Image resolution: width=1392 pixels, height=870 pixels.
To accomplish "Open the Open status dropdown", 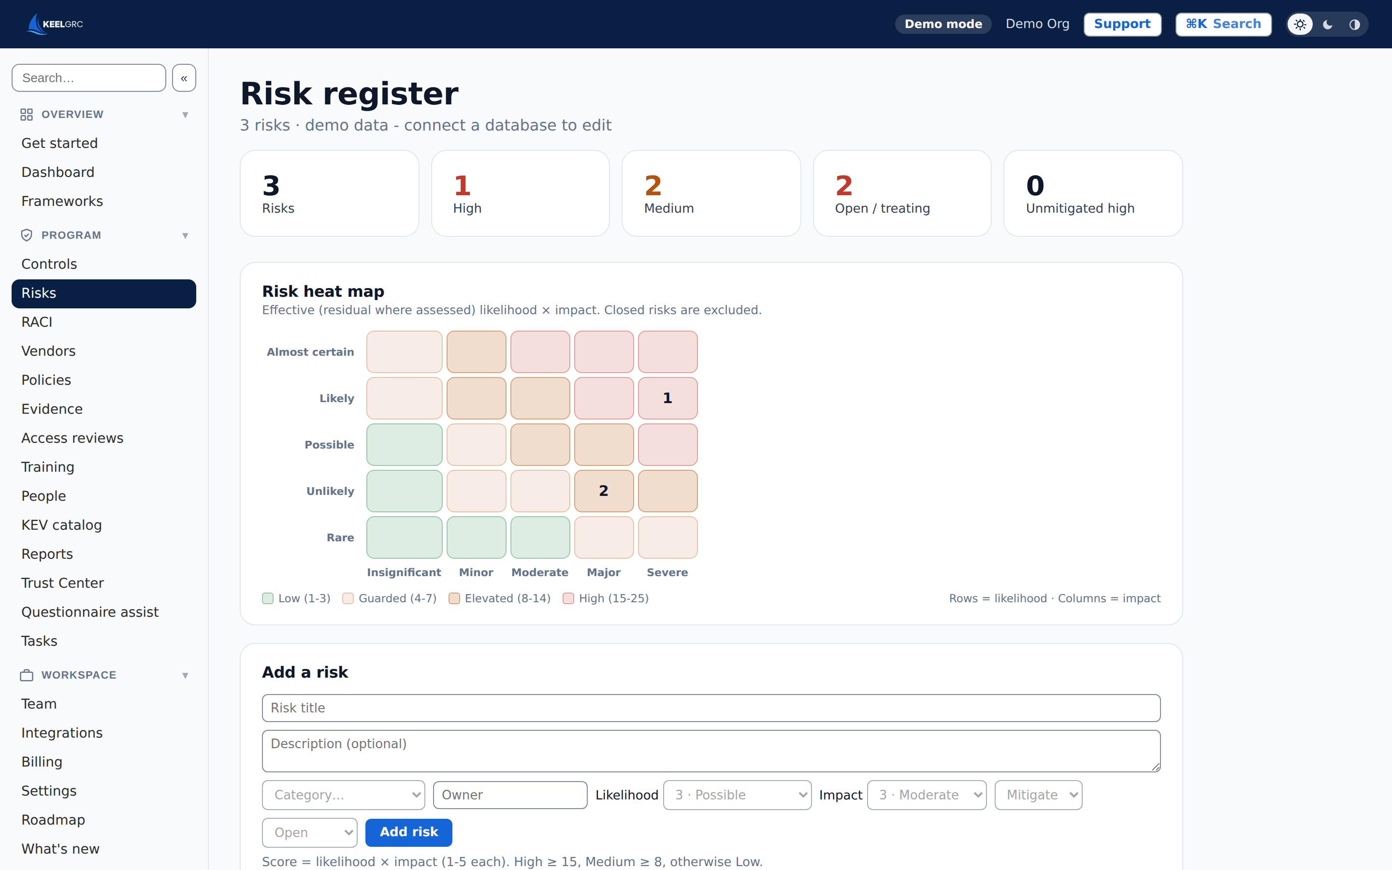I will point(309,833).
